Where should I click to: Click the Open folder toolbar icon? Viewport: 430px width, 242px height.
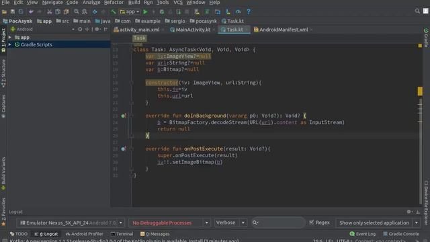5,12
